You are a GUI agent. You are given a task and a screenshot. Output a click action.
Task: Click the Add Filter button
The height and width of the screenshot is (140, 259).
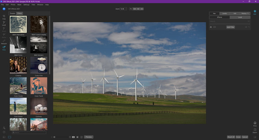click(x=230, y=27)
